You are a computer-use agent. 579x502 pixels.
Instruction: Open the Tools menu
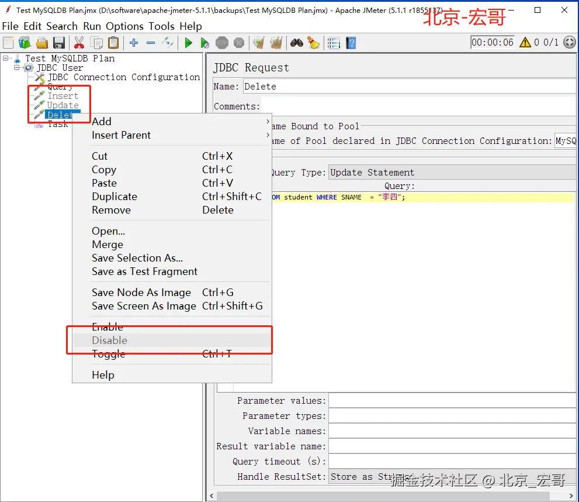[161, 26]
